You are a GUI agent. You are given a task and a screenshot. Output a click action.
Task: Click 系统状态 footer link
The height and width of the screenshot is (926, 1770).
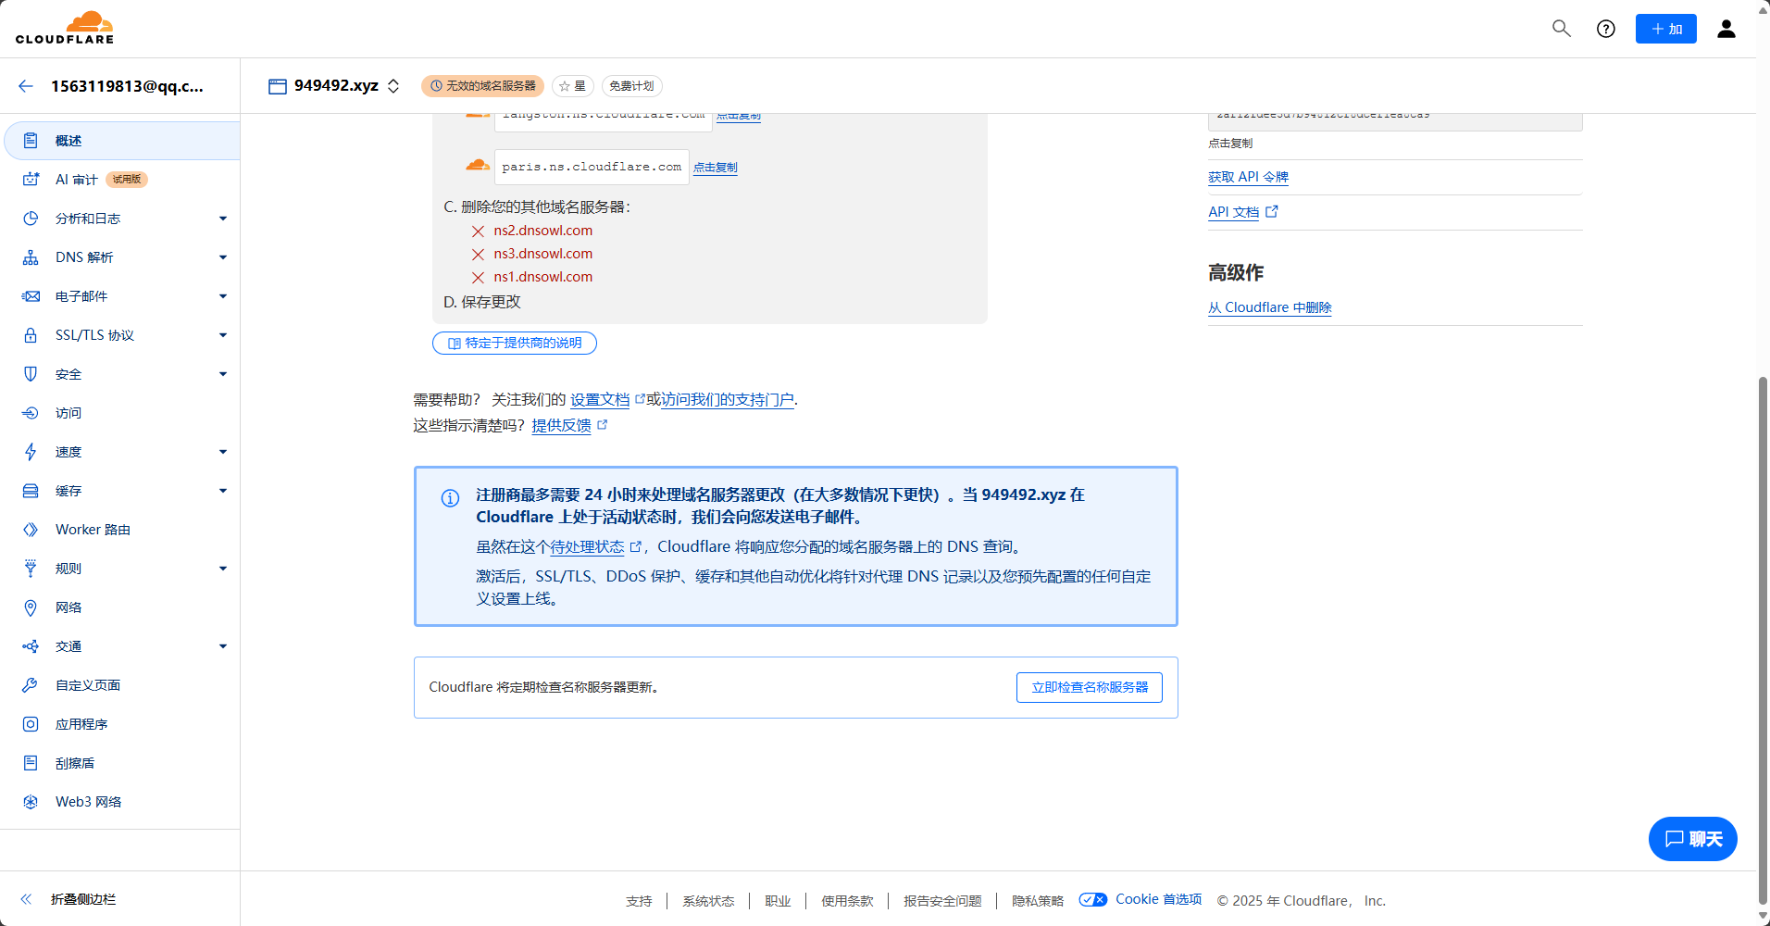click(708, 901)
